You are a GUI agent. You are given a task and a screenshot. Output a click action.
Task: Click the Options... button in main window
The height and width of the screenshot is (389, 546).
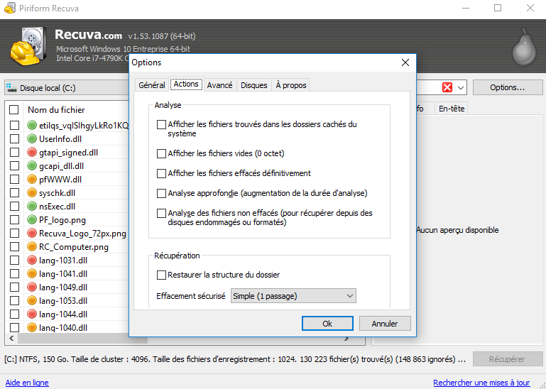tap(508, 87)
